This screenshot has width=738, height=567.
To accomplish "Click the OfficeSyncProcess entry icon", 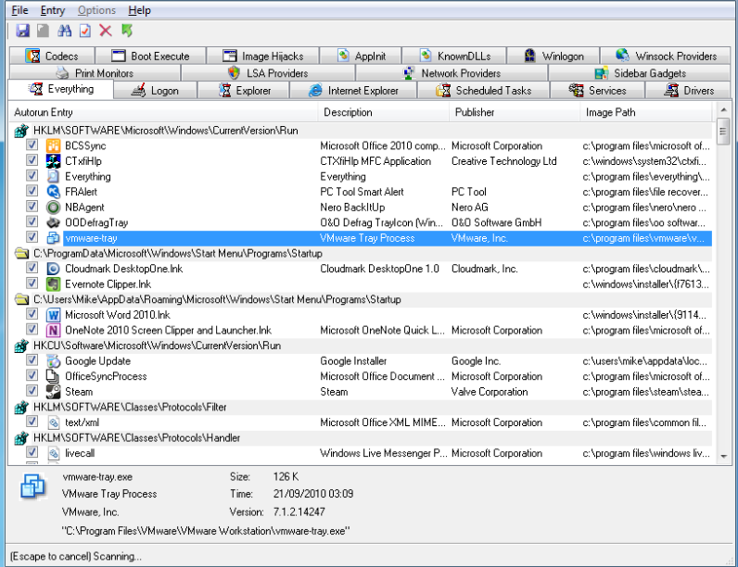I will (x=53, y=376).
